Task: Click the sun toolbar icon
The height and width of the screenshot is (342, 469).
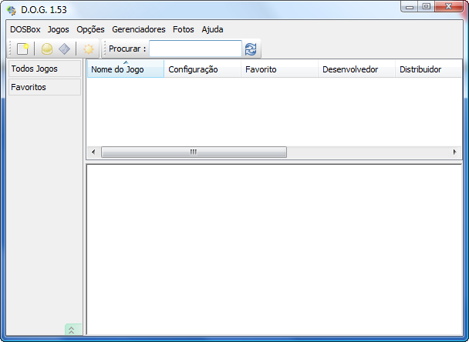Action: [89, 49]
